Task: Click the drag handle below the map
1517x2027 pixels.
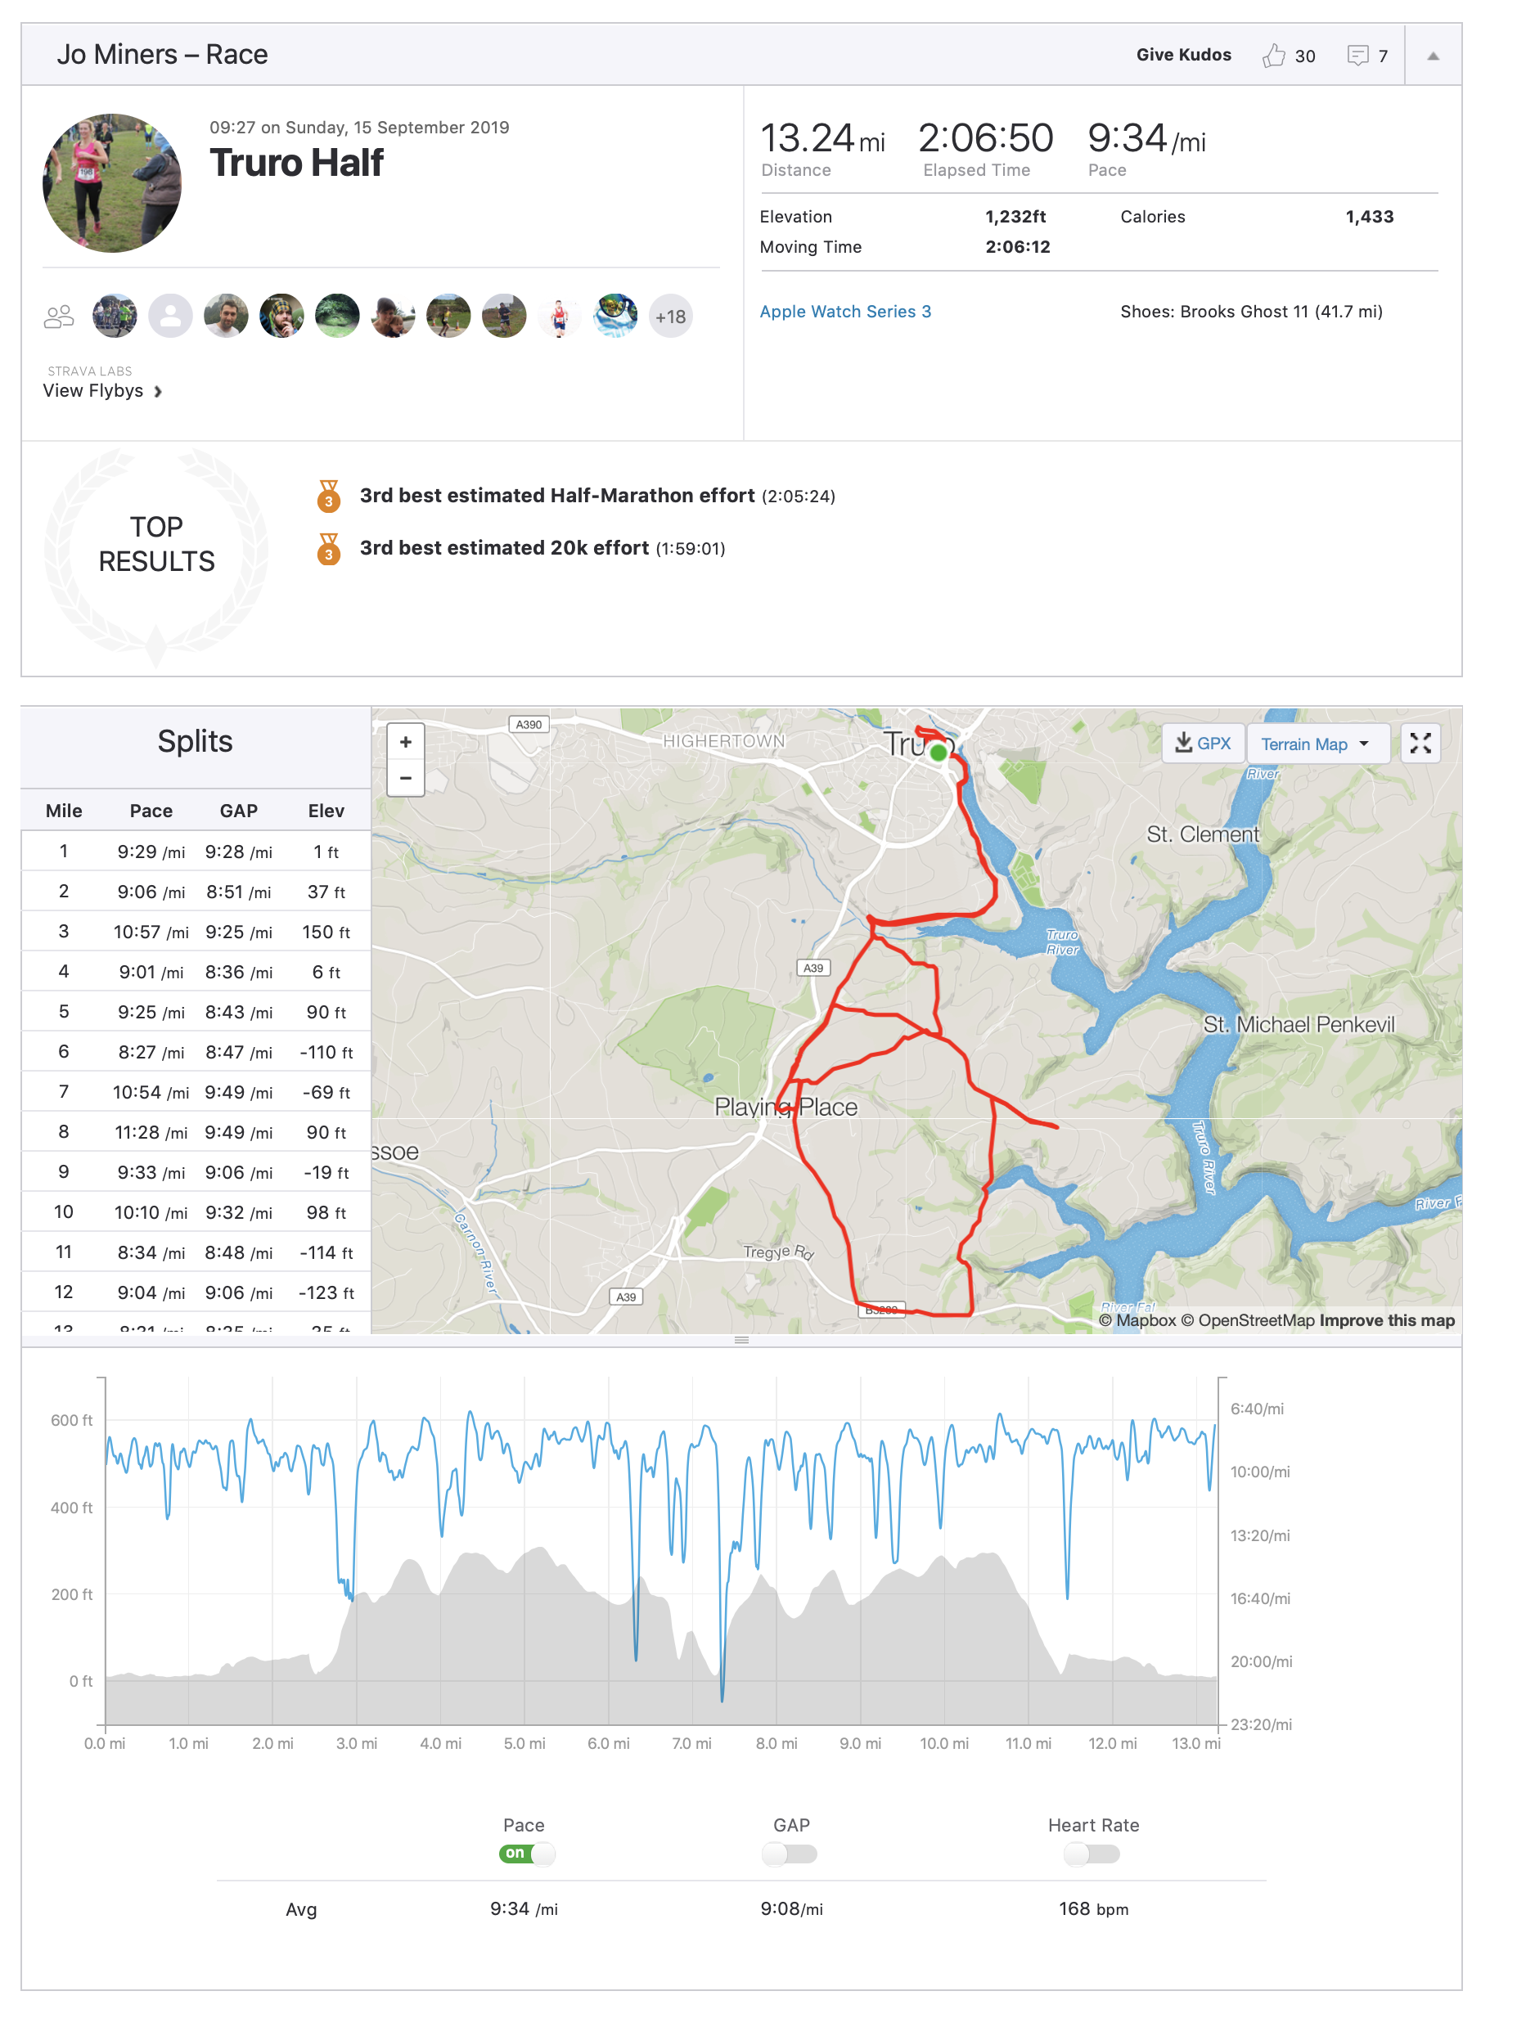Action: (x=741, y=1340)
